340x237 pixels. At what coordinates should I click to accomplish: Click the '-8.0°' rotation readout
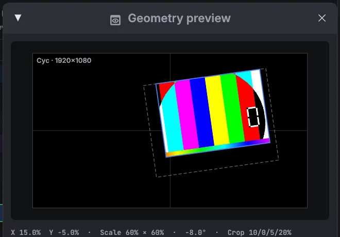196,232
